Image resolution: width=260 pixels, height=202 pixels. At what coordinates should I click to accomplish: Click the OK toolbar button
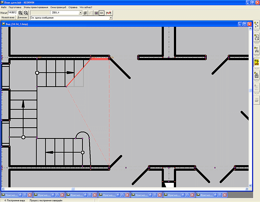(101, 13)
